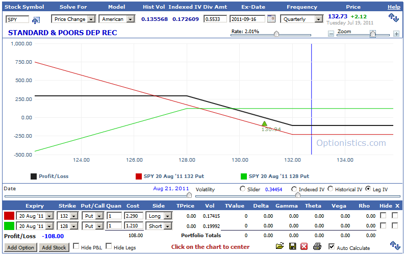Check X box for the 132 Put row
The image size is (405, 255).
click(395, 215)
